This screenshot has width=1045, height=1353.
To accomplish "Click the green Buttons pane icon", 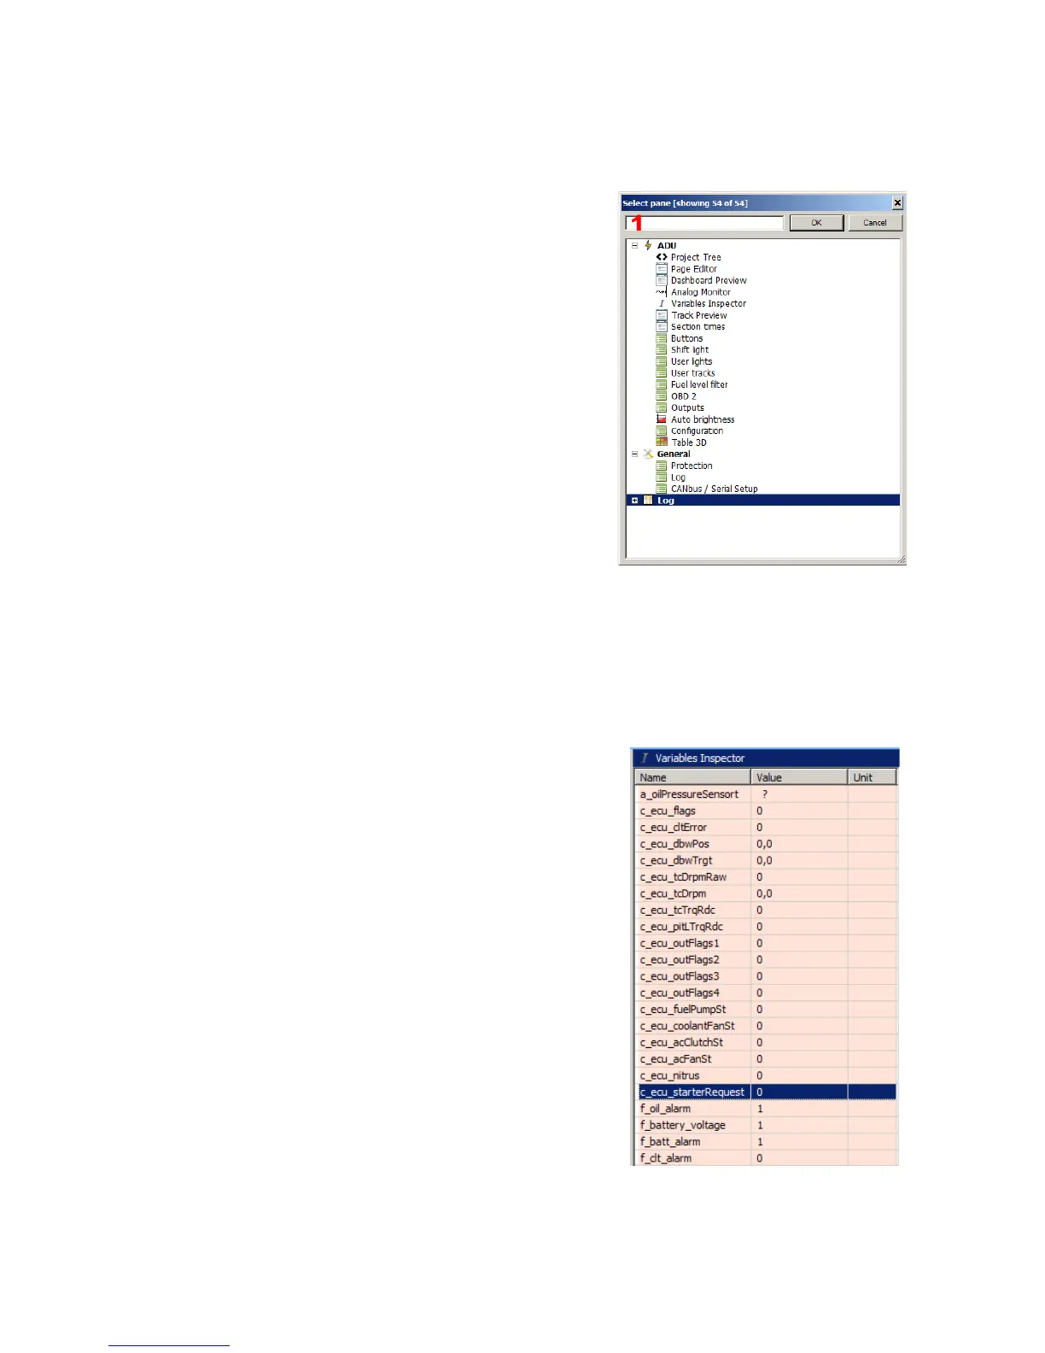I will 662,338.
